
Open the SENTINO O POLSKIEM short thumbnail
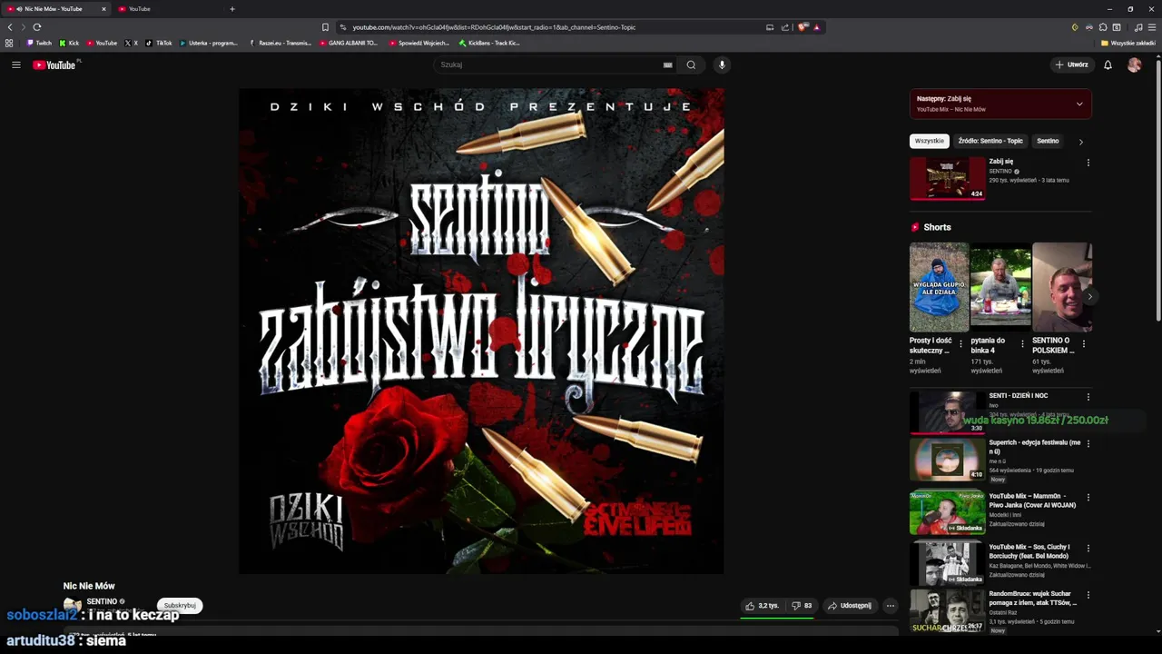[x=1061, y=287]
